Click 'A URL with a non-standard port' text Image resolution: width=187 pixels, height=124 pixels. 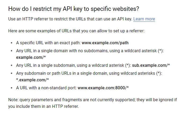pyautogui.click(x=46, y=88)
